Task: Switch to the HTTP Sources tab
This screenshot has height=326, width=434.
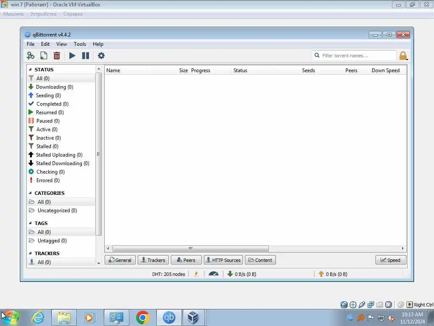Action: click(223, 260)
